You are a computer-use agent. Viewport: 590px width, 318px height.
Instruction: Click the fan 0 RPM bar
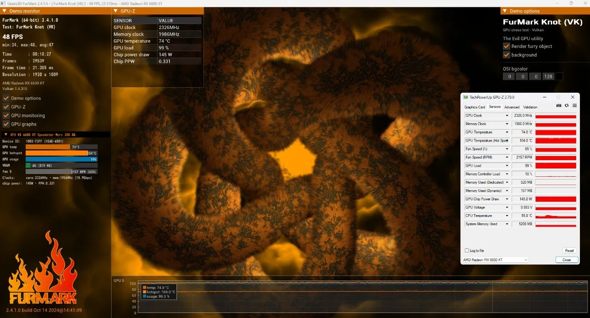pos(61,171)
